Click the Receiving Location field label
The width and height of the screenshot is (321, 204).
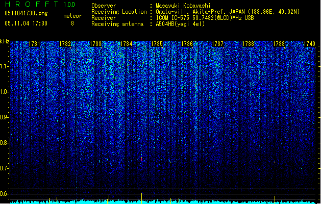(x=119, y=12)
